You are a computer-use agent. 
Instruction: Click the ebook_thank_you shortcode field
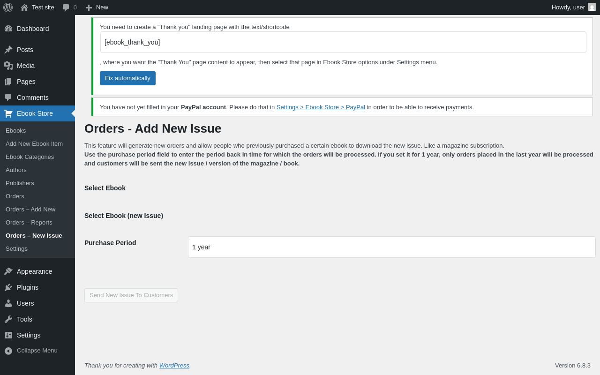pyautogui.click(x=343, y=42)
